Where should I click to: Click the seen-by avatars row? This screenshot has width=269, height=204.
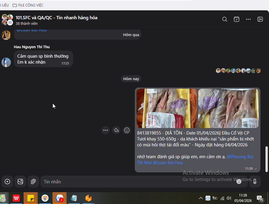click(238, 71)
